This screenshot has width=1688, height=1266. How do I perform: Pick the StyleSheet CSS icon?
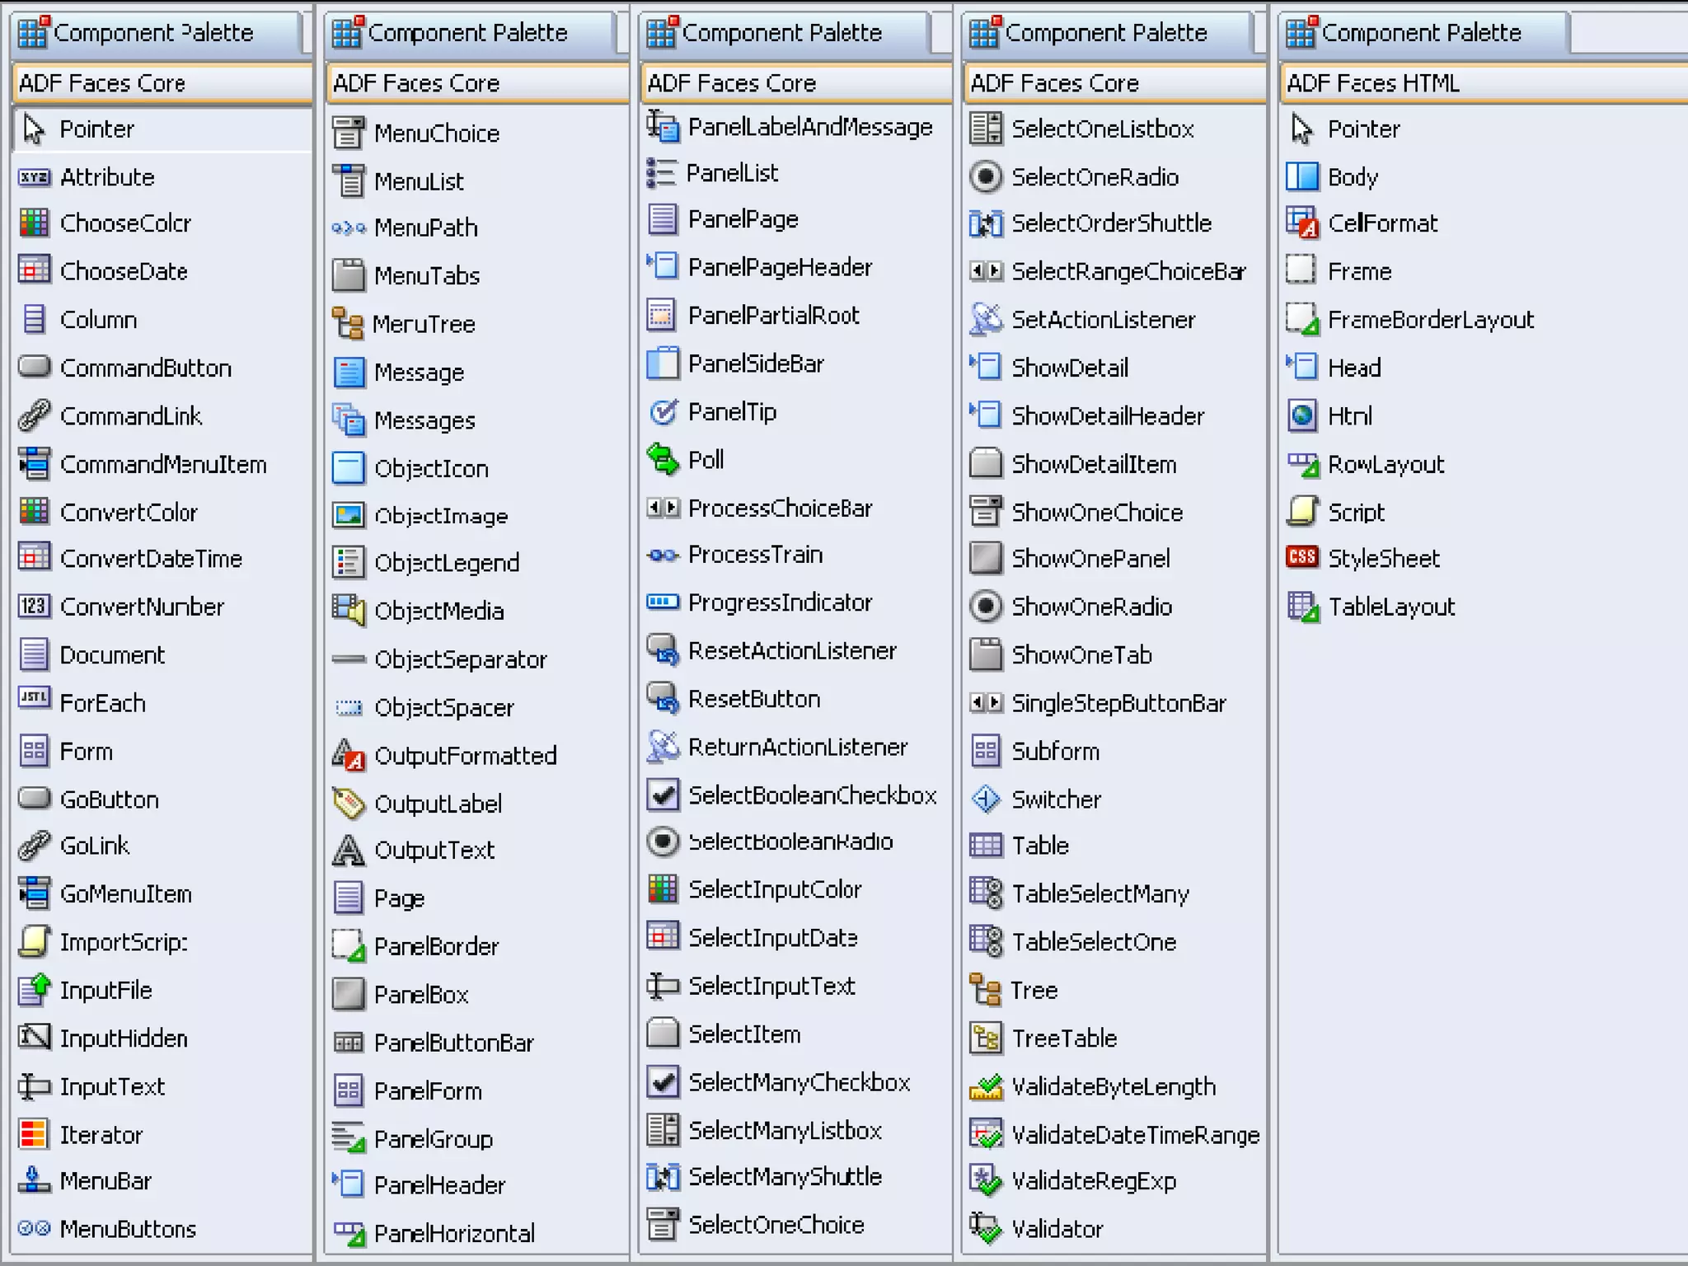click(x=1302, y=558)
